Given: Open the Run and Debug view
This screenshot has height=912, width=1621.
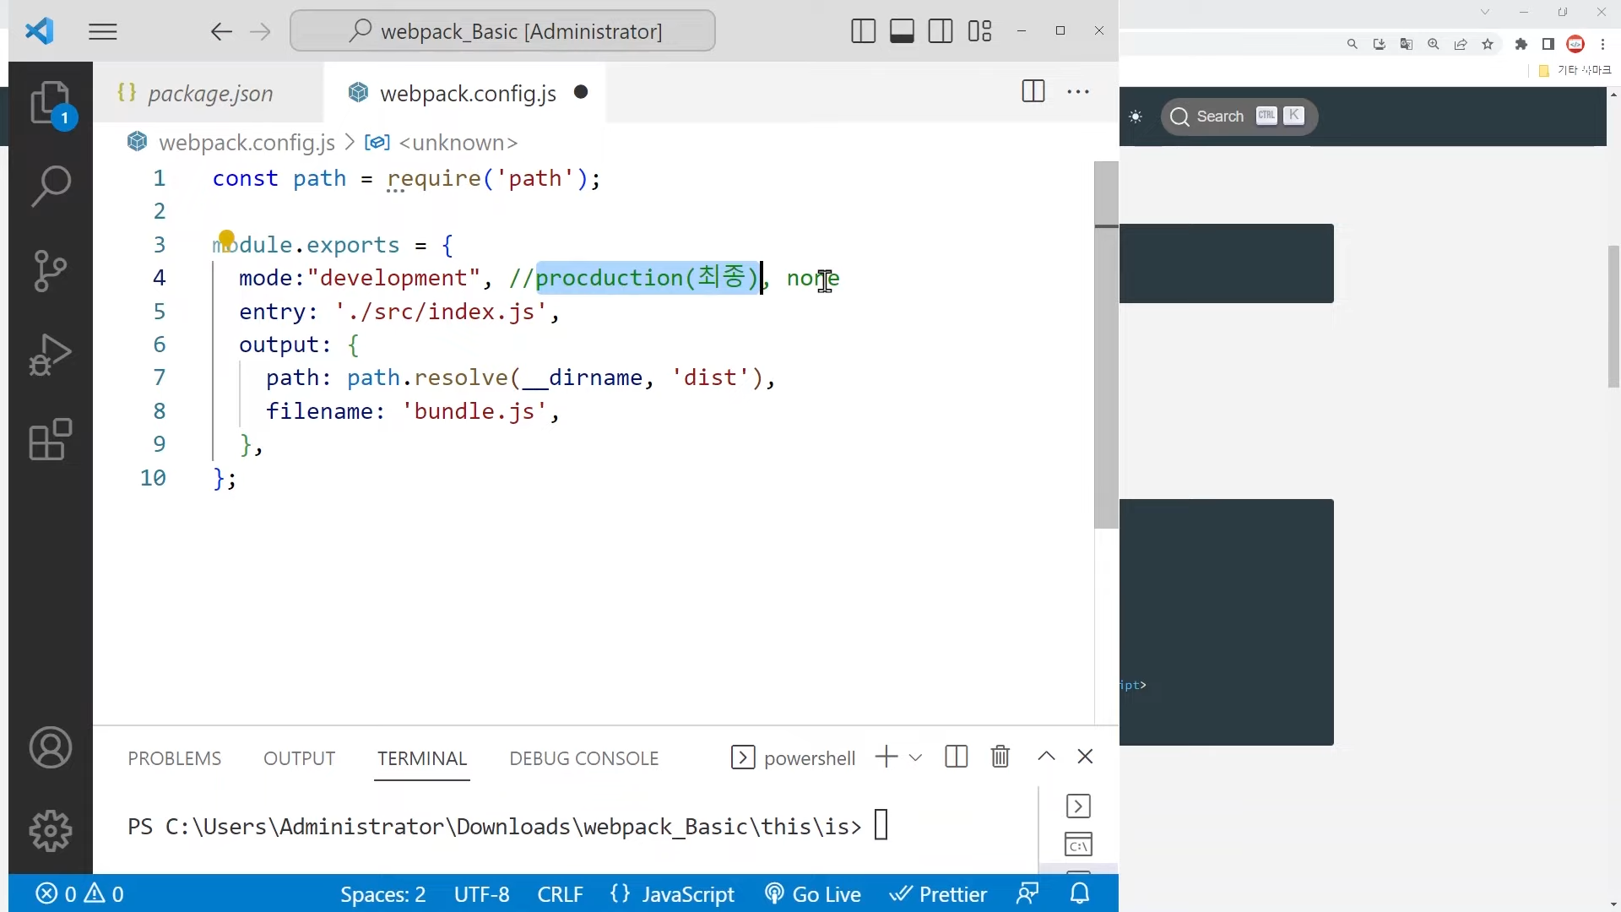Looking at the screenshot, I should click(x=50, y=355).
